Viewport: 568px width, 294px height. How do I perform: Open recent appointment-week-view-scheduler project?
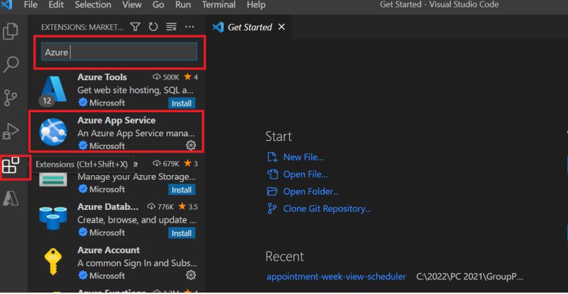point(336,277)
